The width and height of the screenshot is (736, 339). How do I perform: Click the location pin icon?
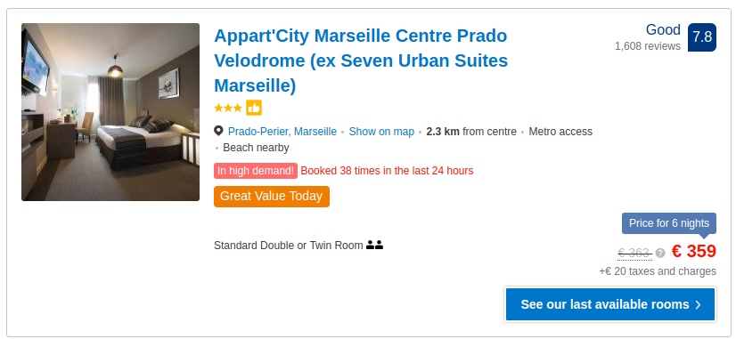pos(218,132)
